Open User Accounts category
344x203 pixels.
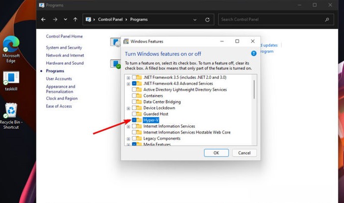[59, 79]
